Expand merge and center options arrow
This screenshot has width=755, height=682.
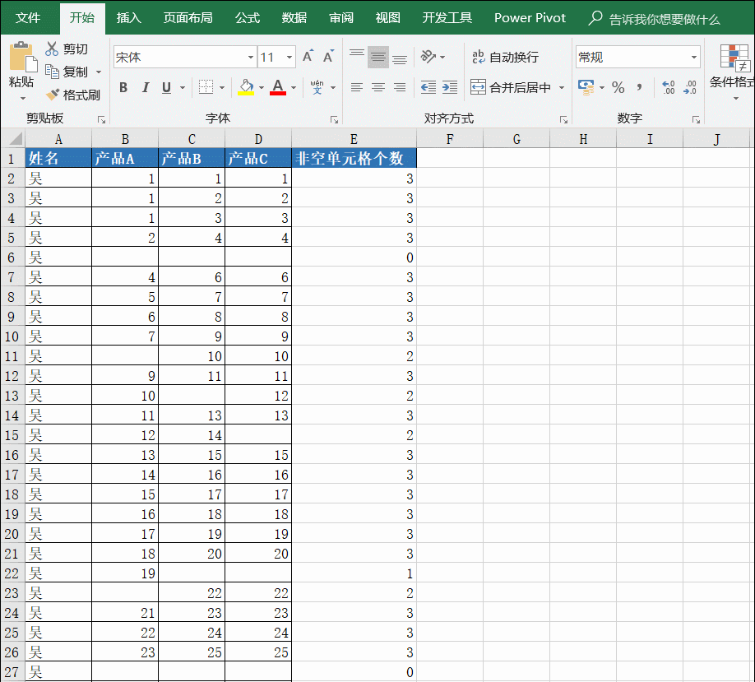point(562,88)
